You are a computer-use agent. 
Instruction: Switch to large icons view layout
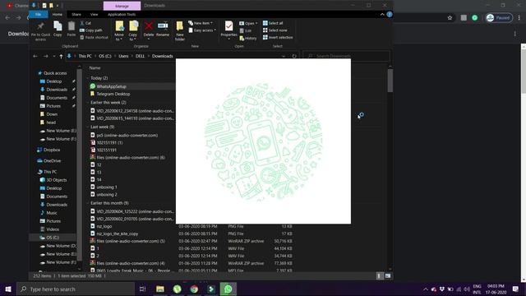388,276
